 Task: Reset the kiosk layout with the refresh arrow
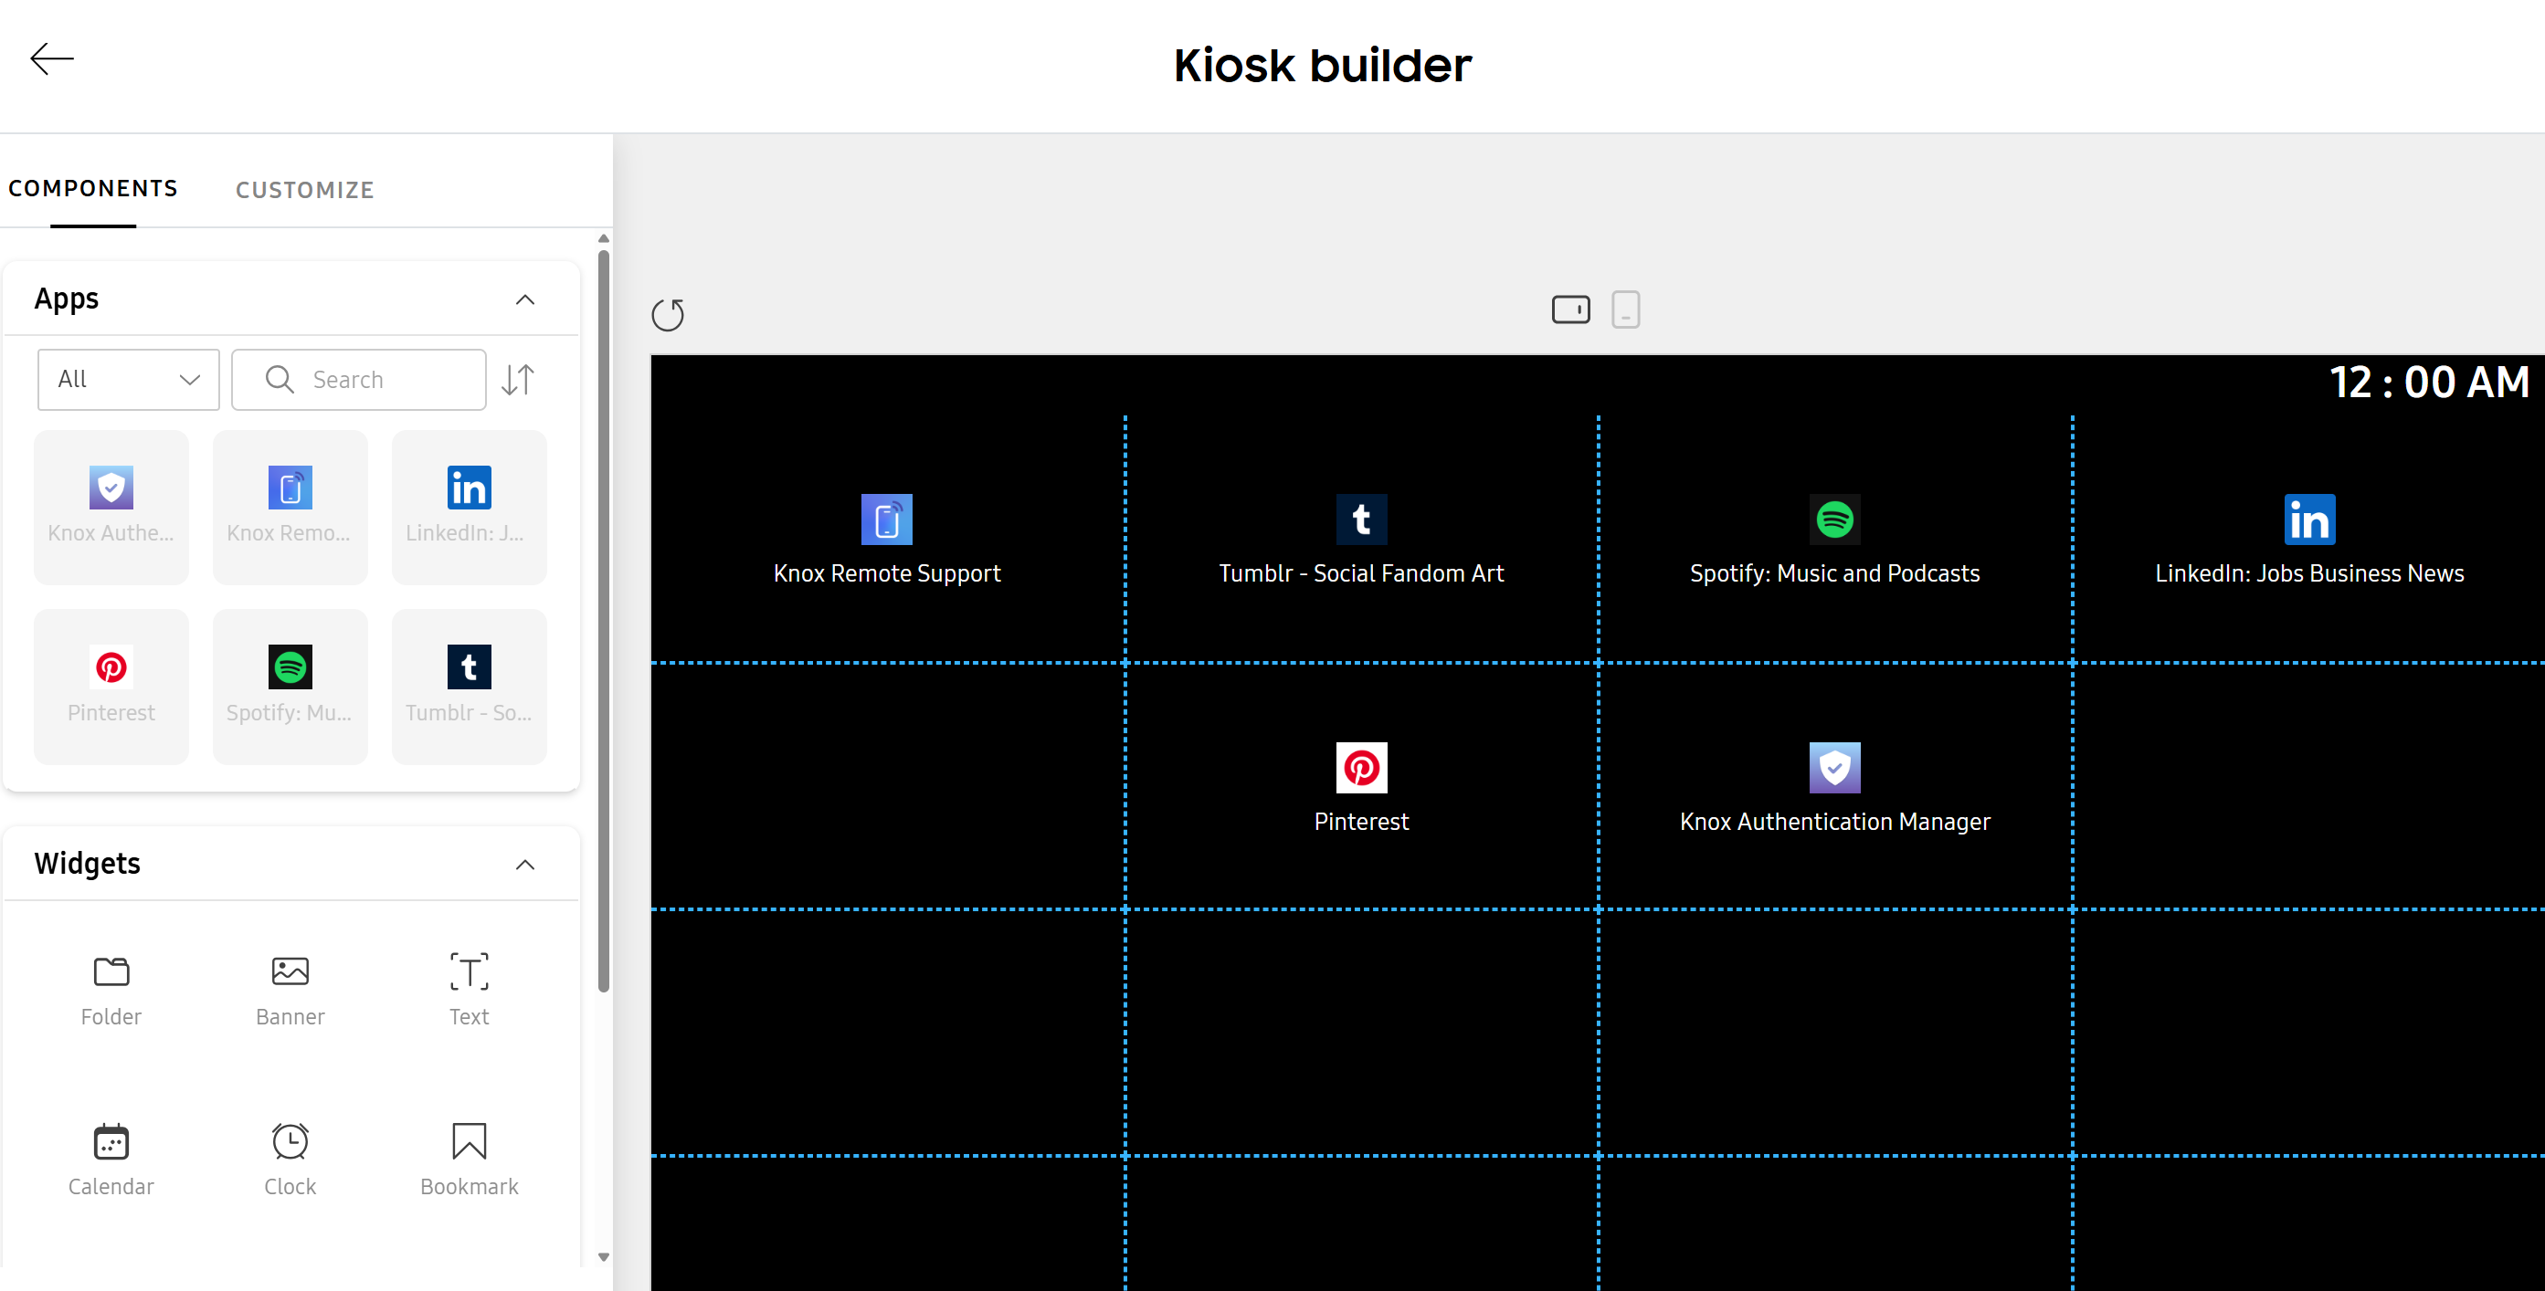pos(670,315)
